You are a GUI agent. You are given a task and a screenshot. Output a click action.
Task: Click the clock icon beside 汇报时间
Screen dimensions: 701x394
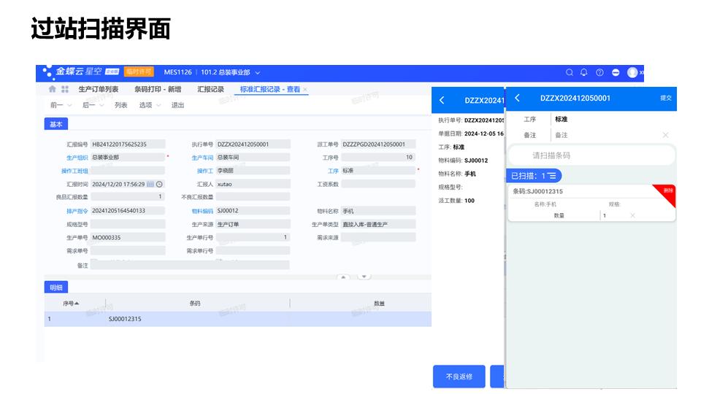[x=159, y=184]
